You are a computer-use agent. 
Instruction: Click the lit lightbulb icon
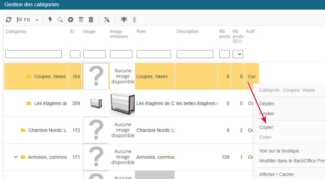124,20
